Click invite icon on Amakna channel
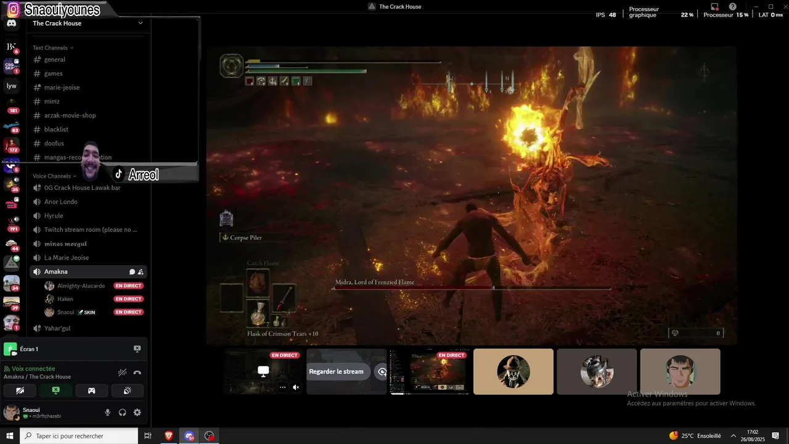The image size is (789, 444). pyautogui.click(x=141, y=272)
